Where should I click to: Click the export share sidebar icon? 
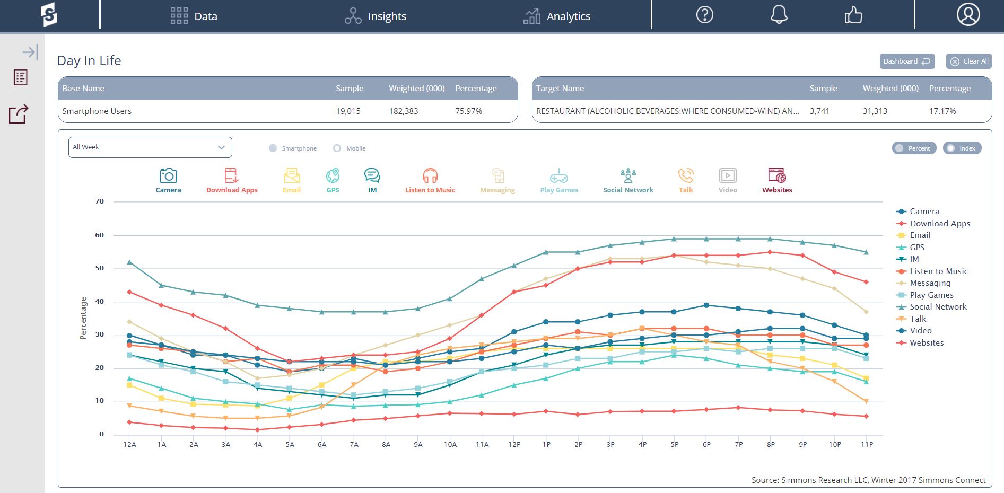tap(19, 113)
